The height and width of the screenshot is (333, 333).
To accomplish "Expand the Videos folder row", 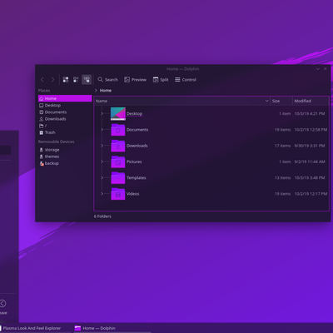I will pyautogui.click(x=102, y=194).
